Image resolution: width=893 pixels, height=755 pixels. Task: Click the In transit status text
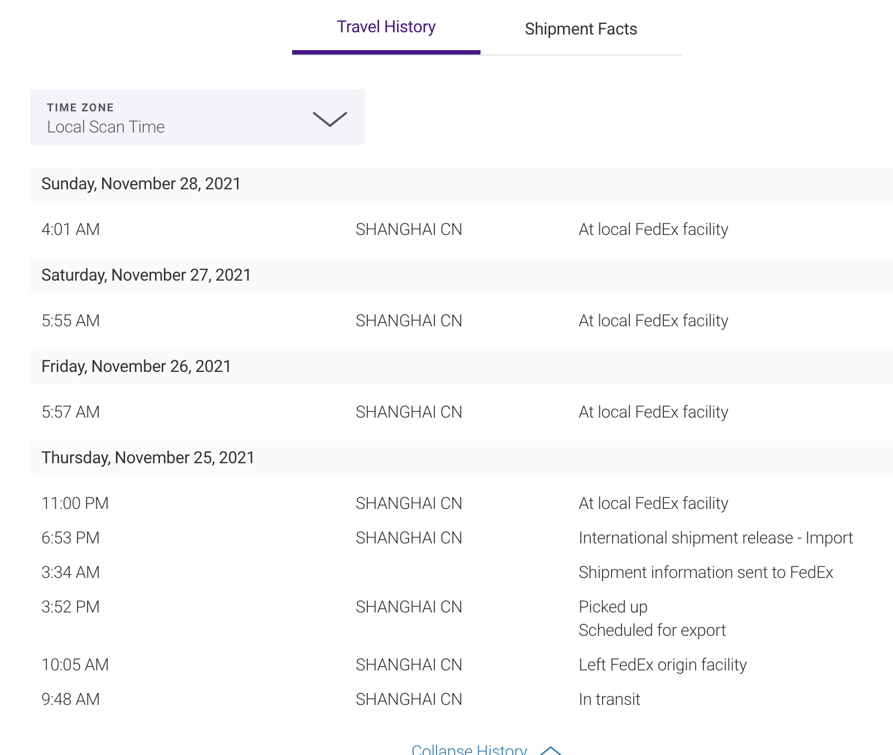point(609,699)
